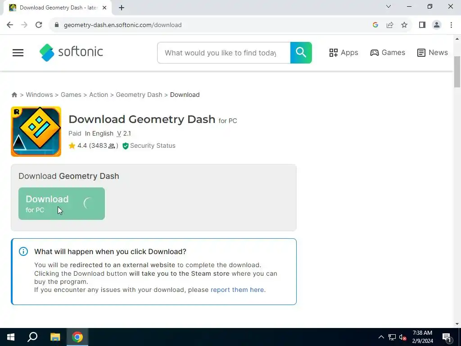Open the Chrome three-dot menu

pyautogui.click(x=451, y=25)
